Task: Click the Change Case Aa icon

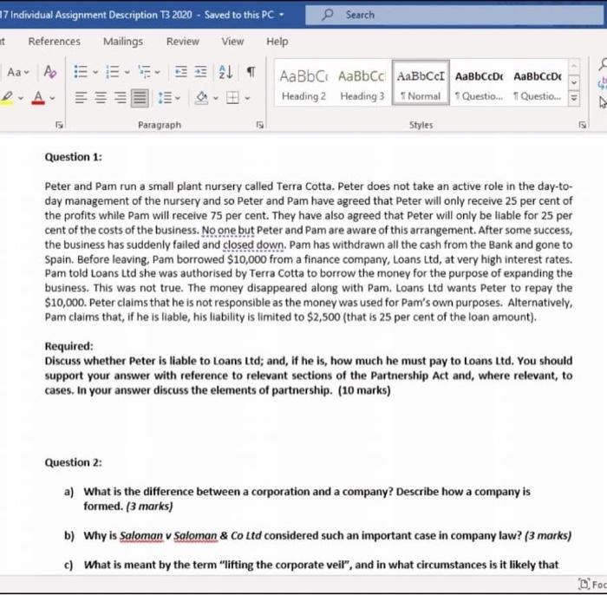Action: [x=14, y=72]
